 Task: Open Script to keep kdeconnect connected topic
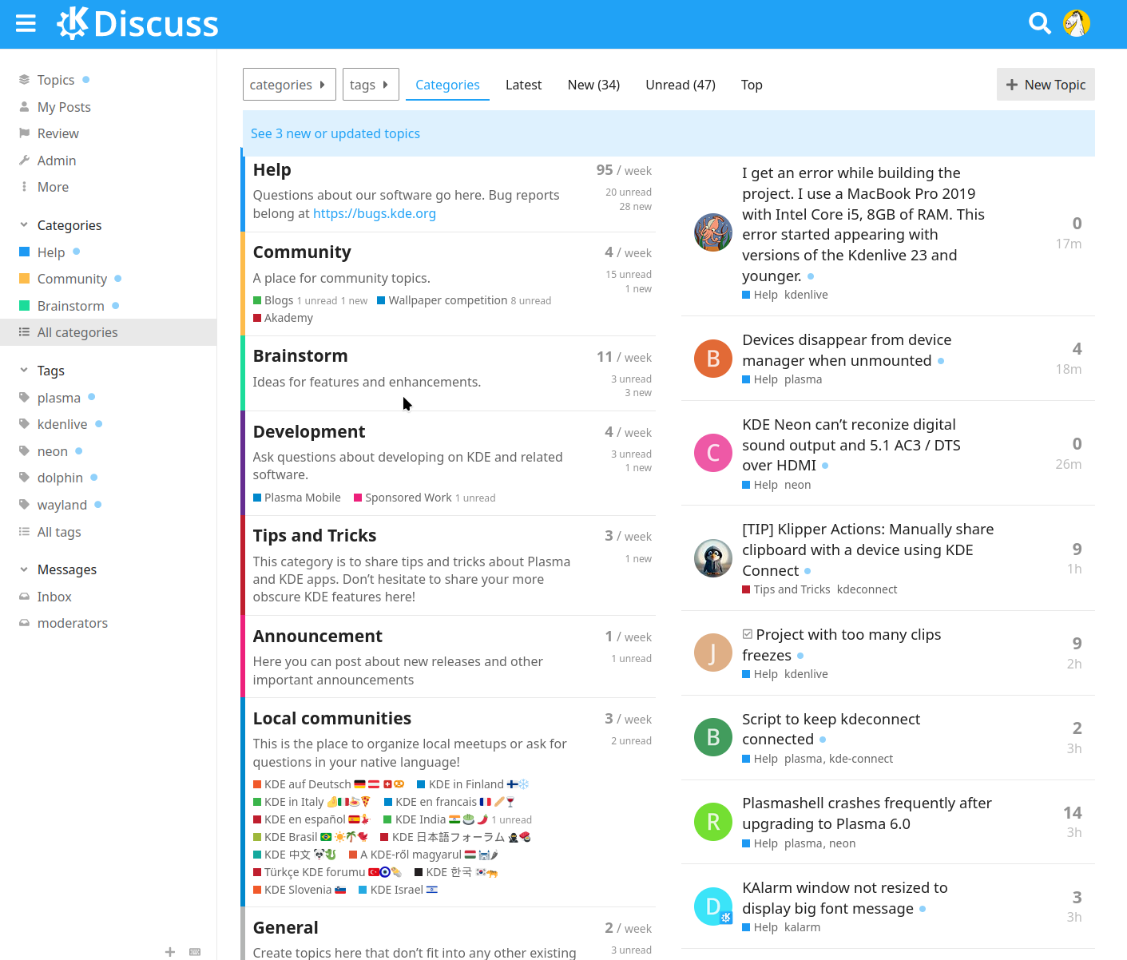tap(831, 729)
